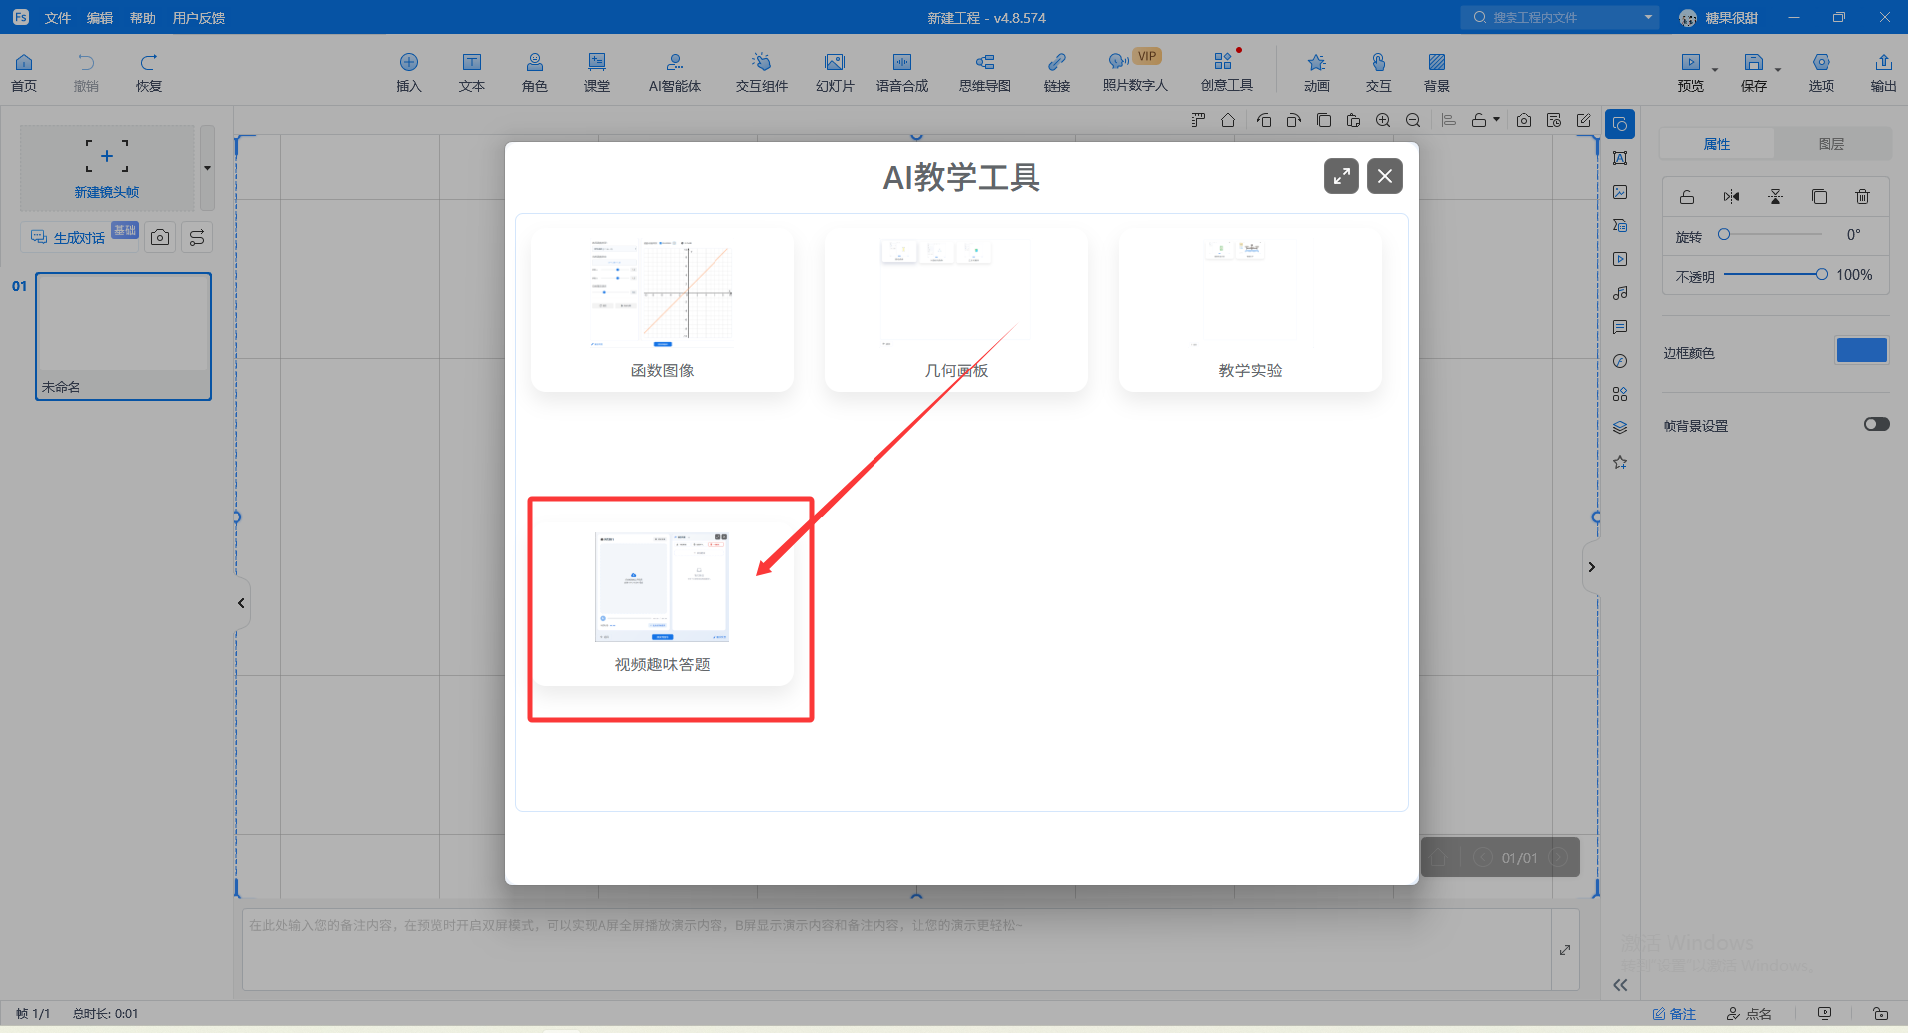Click the camera snapshot icon beside 生成对话

[x=160, y=237]
